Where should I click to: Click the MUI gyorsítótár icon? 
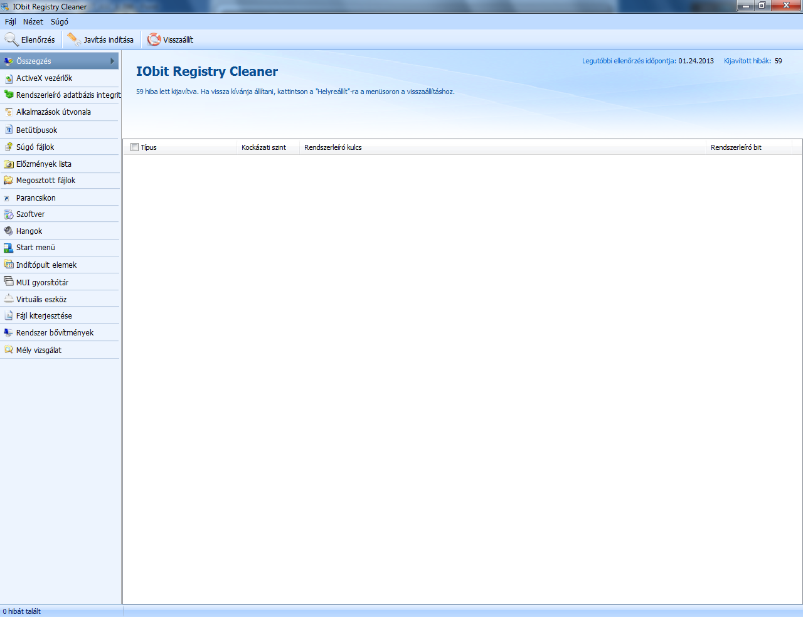[x=9, y=282]
